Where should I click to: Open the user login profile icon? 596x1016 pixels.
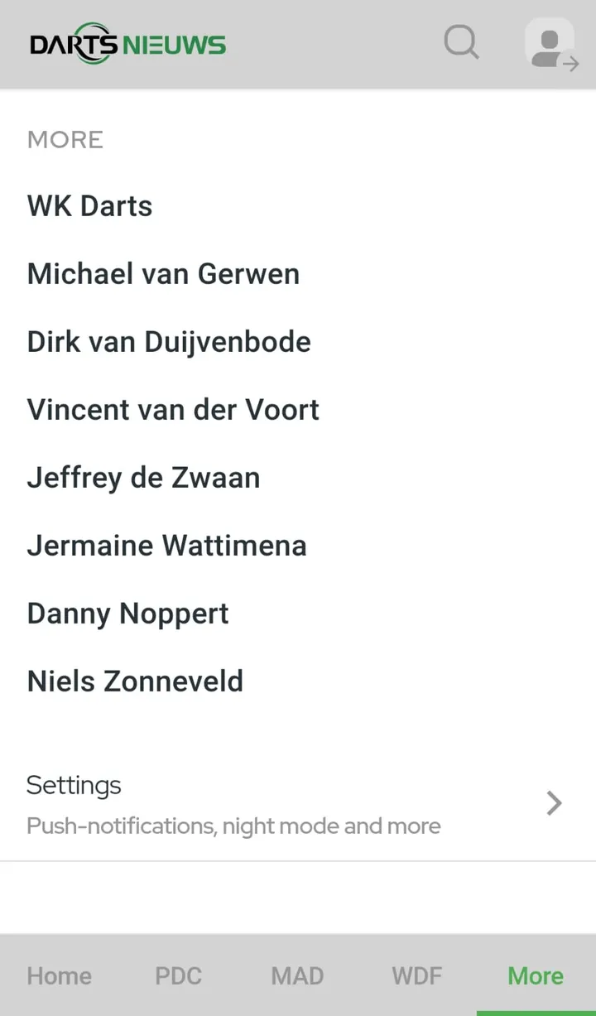550,44
